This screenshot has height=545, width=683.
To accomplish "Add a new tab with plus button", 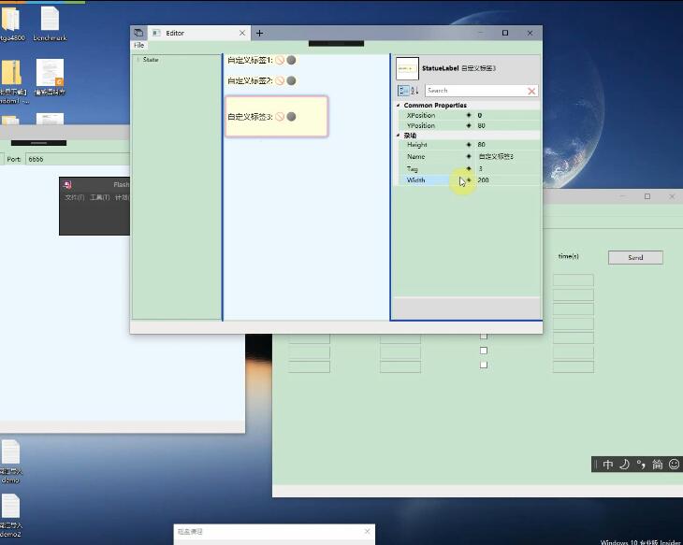I will click(x=259, y=33).
